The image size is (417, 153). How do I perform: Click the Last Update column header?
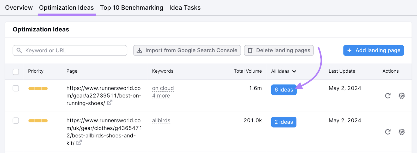pyautogui.click(x=342, y=71)
